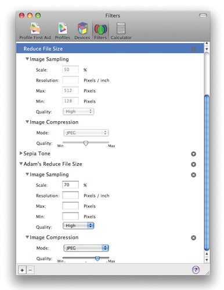Image resolution: width=224 pixels, height=290 pixels.
Task: Collapse Image Compression under Reduce File Size
Action: click(27, 122)
